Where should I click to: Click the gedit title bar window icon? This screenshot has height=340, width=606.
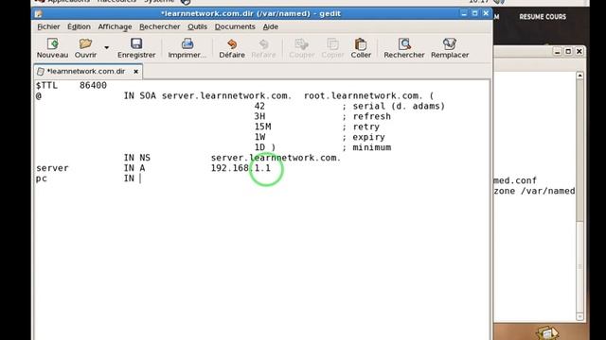click(x=38, y=14)
